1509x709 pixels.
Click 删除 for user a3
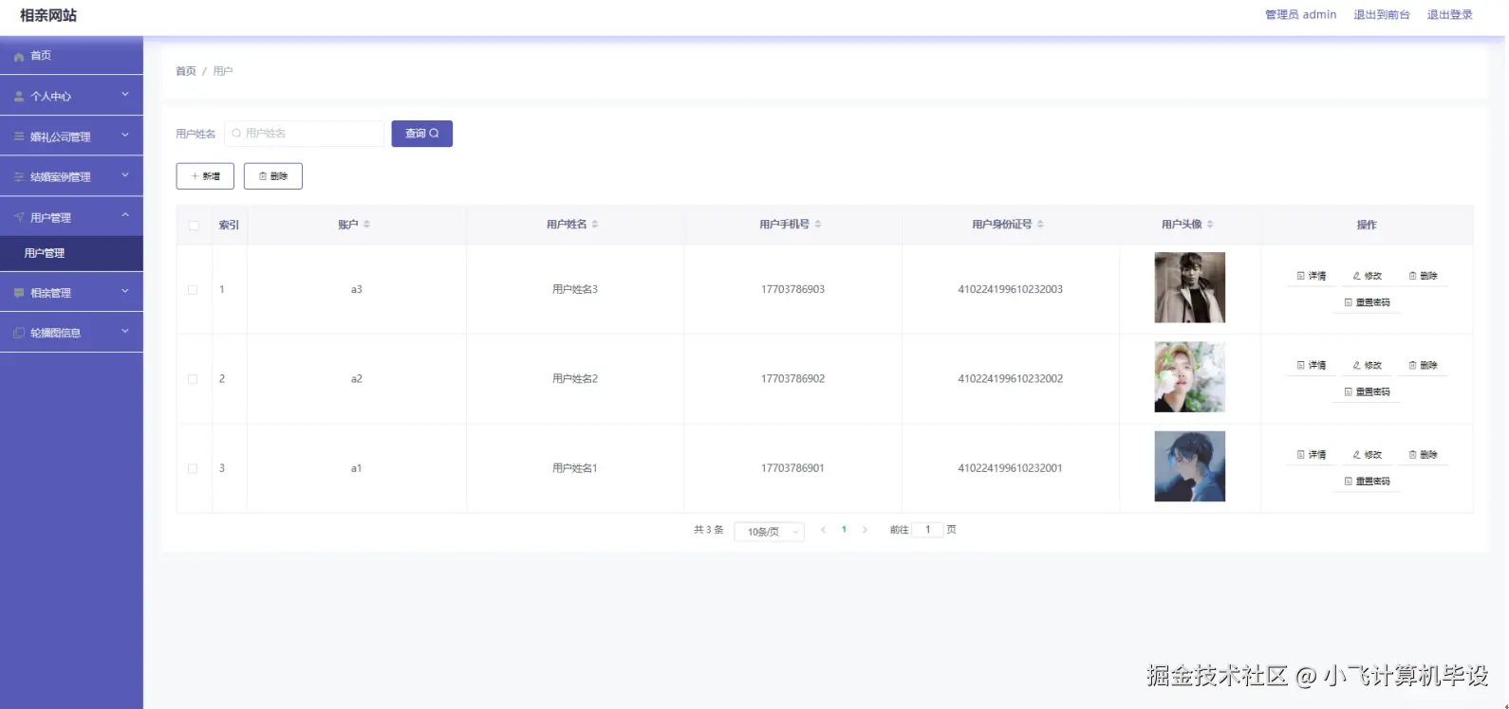pos(1424,276)
